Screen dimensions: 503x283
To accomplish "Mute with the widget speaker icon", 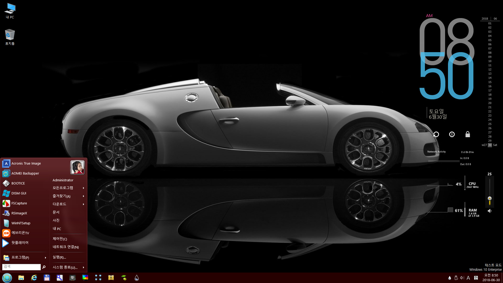I will click(490, 211).
